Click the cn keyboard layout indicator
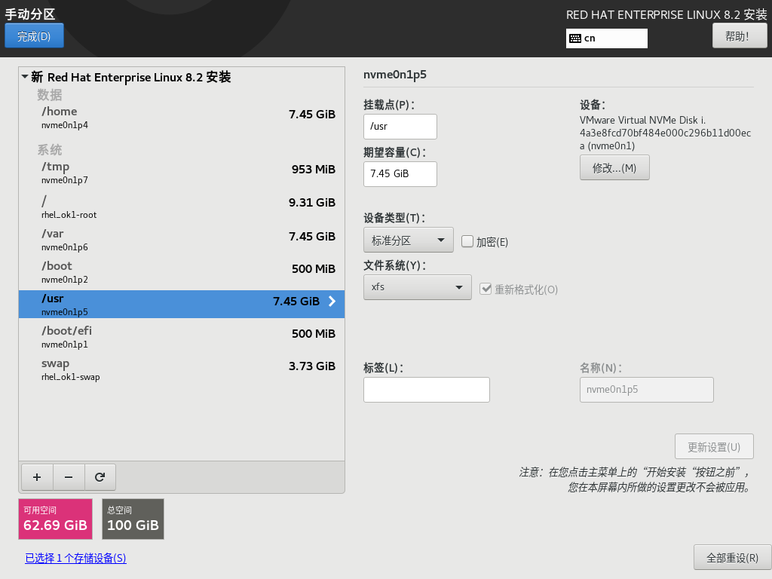Viewport: 772px width, 579px height. (x=607, y=38)
